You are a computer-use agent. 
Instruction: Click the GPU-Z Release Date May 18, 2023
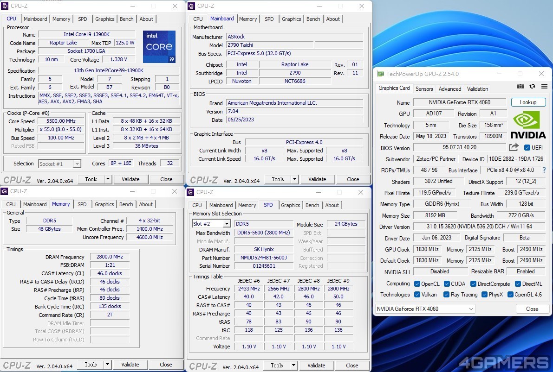(x=431, y=136)
